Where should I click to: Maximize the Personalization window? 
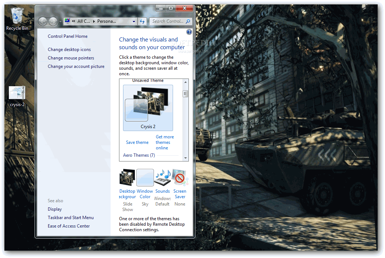click(171, 8)
